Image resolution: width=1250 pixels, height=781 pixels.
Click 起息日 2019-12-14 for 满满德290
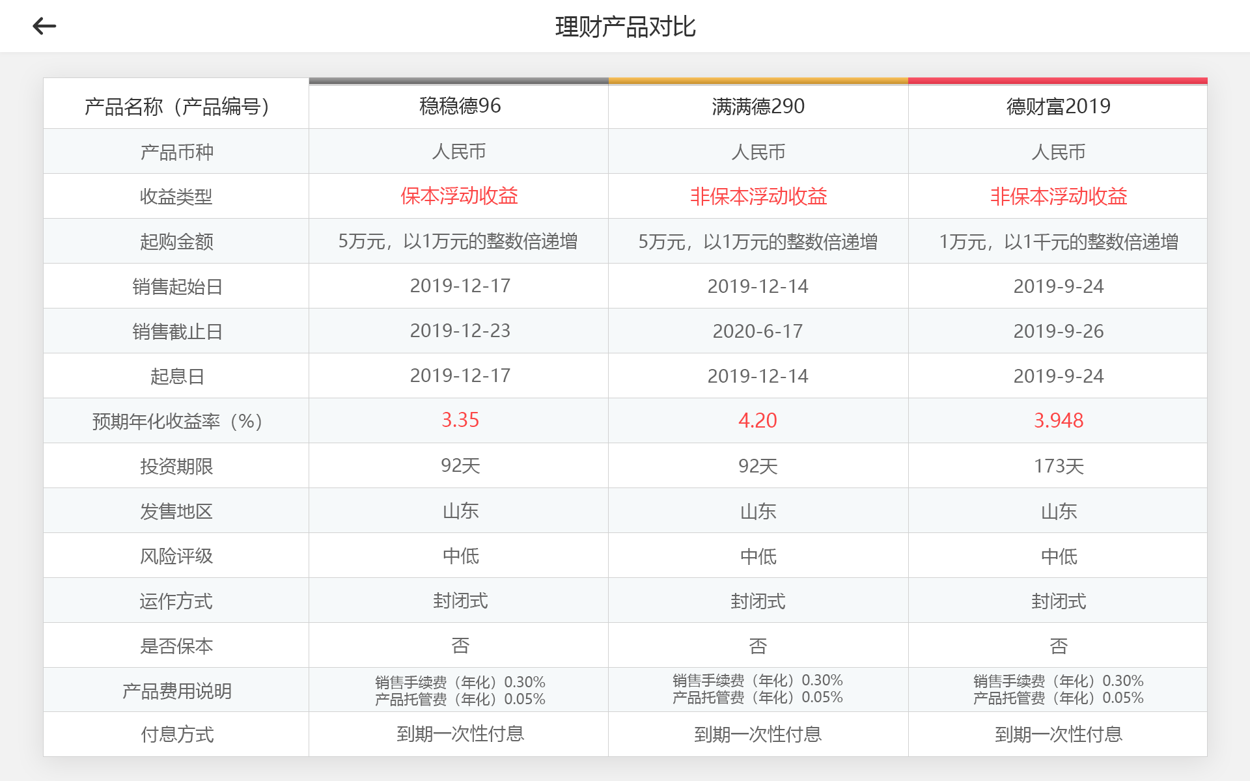pyautogui.click(x=758, y=376)
